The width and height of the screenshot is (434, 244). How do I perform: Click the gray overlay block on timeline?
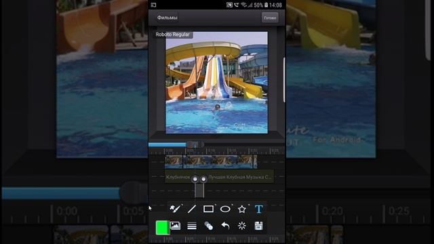[199, 190]
